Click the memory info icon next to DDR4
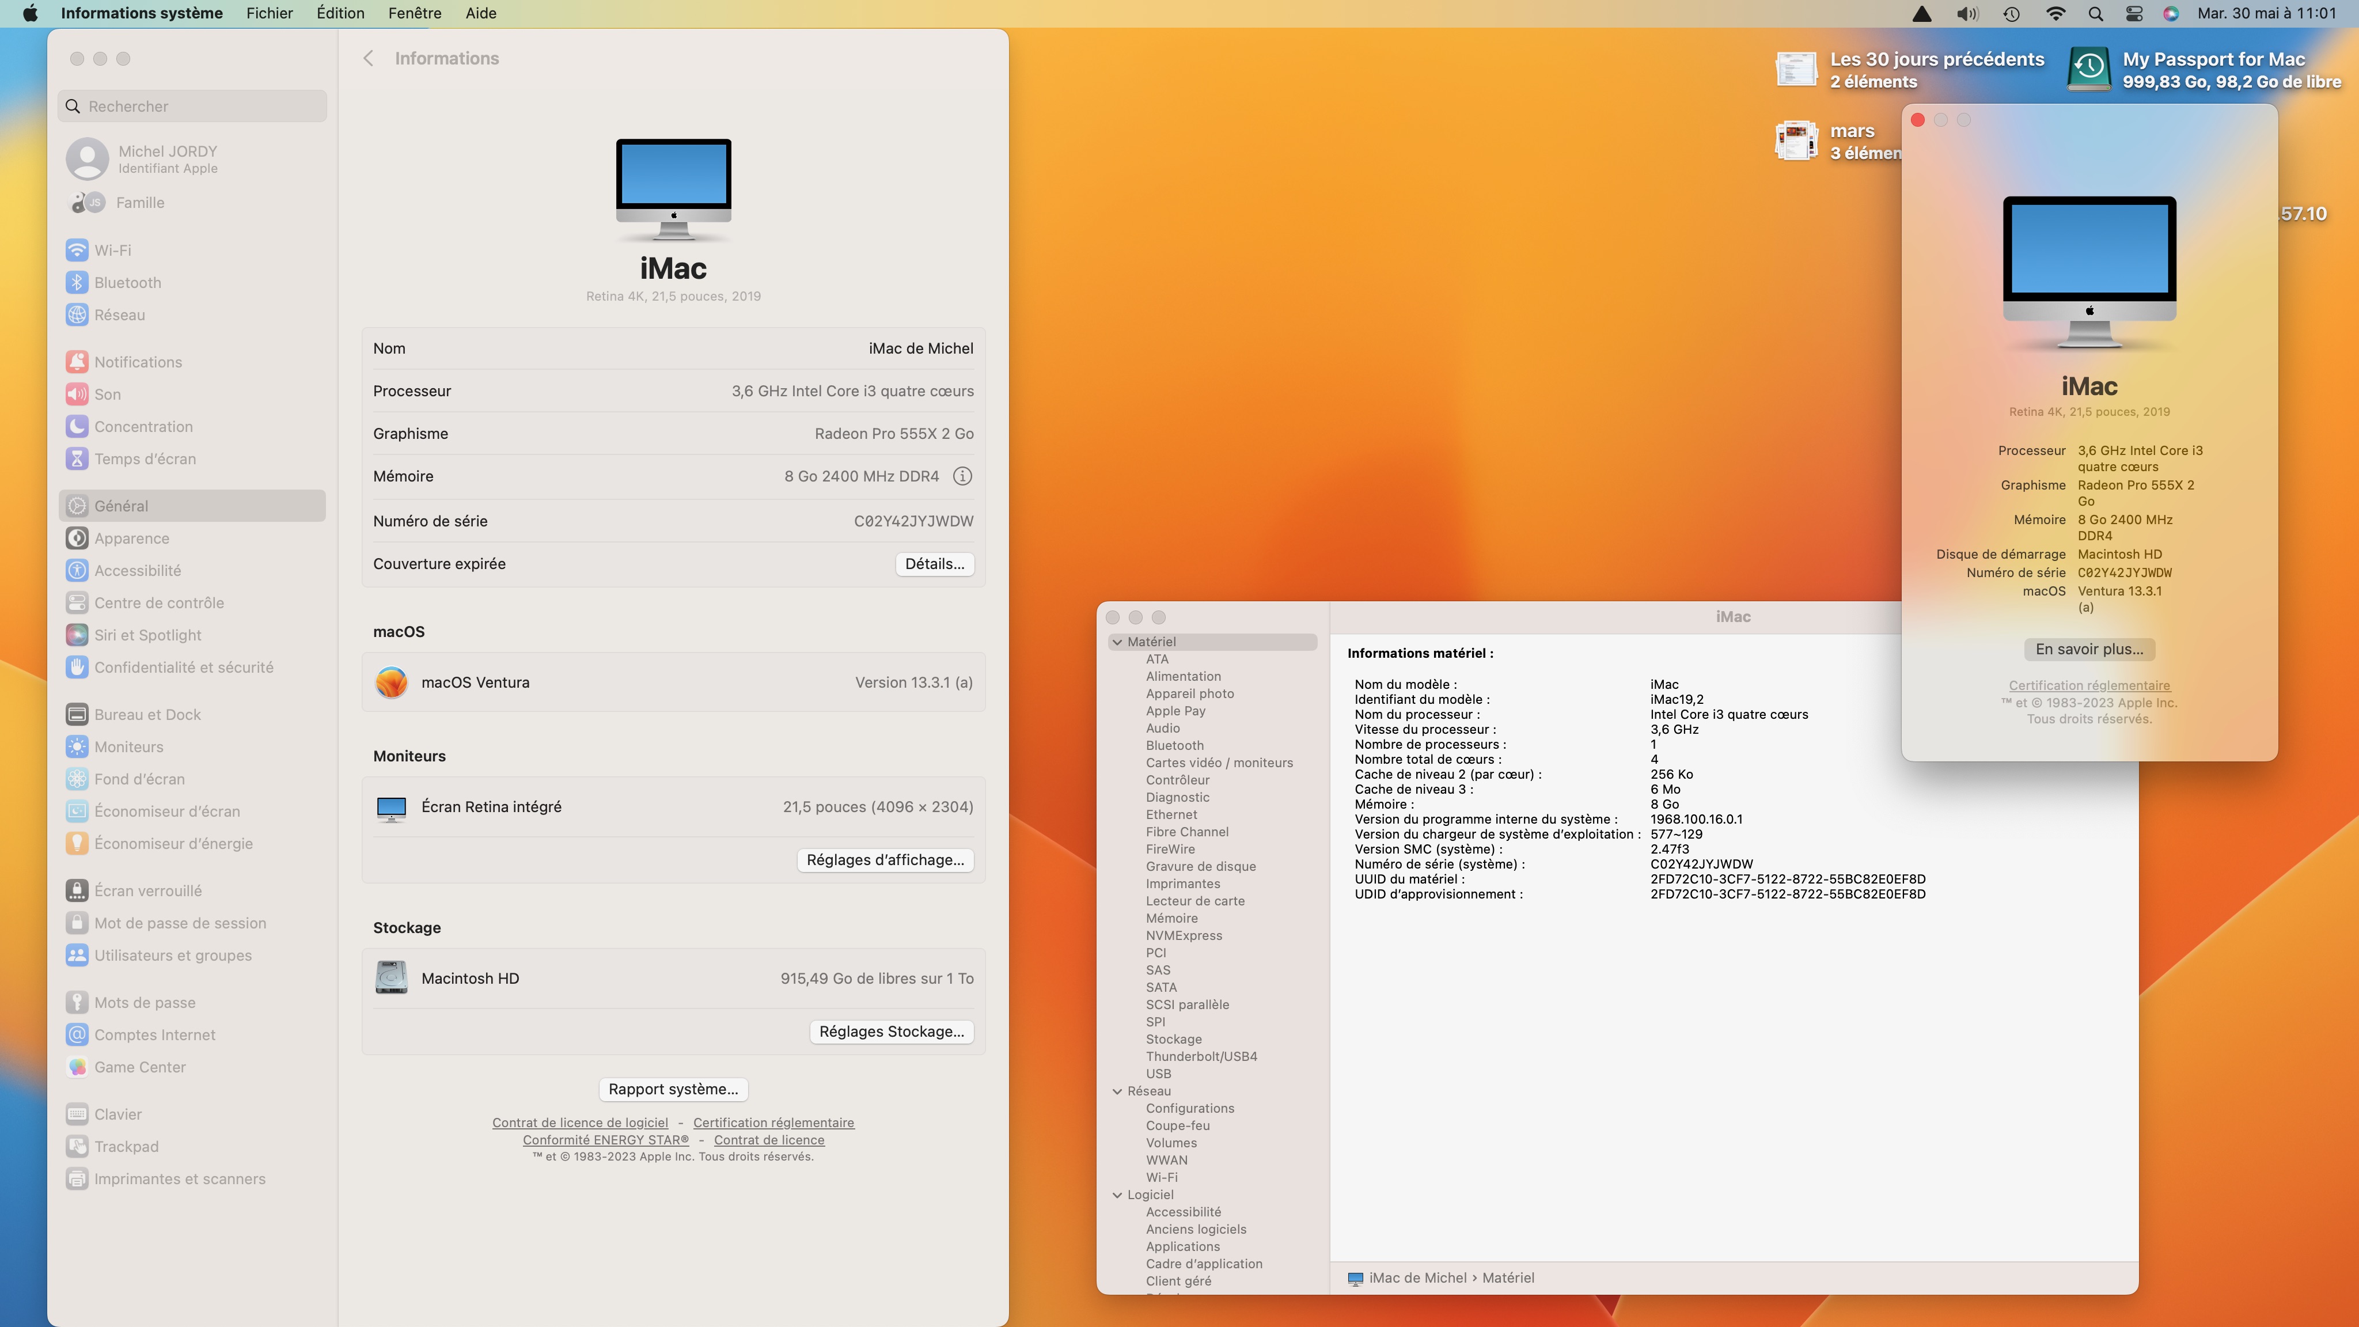The width and height of the screenshot is (2359, 1327). click(962, 476)
